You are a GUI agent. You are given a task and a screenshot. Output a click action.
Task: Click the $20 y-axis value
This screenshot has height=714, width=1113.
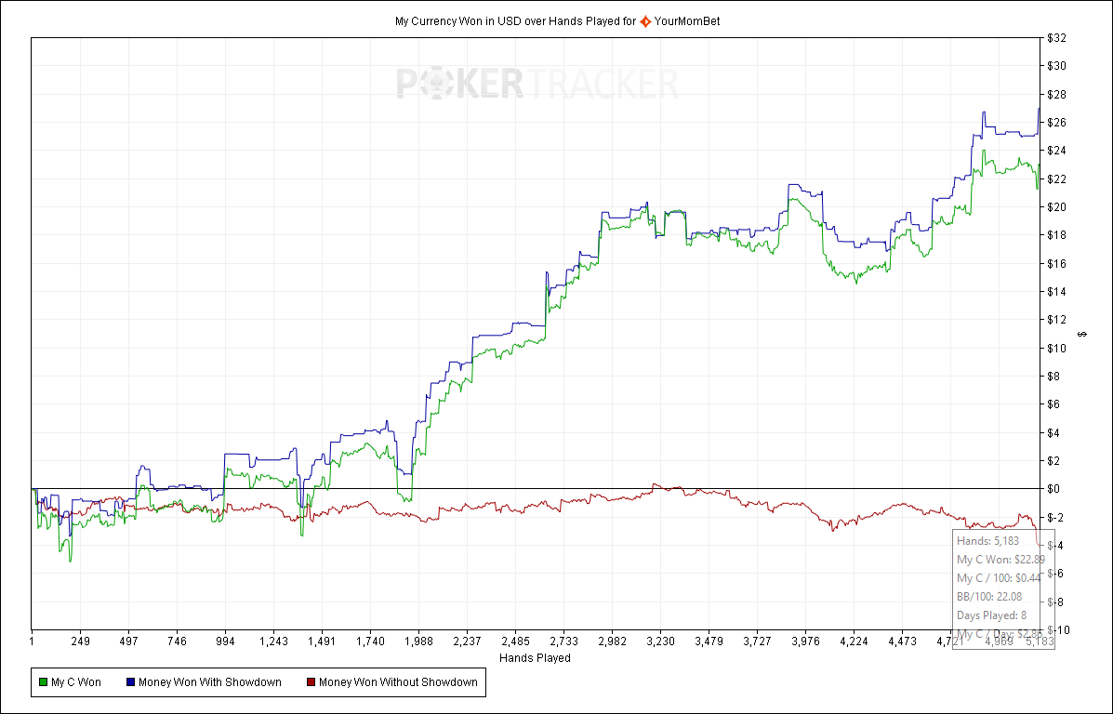click(x=1056, y=207)
